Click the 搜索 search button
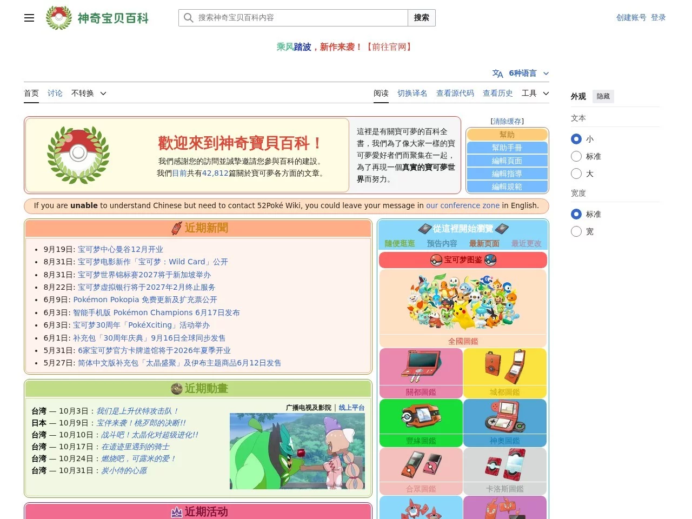 (x=422, y=18)
